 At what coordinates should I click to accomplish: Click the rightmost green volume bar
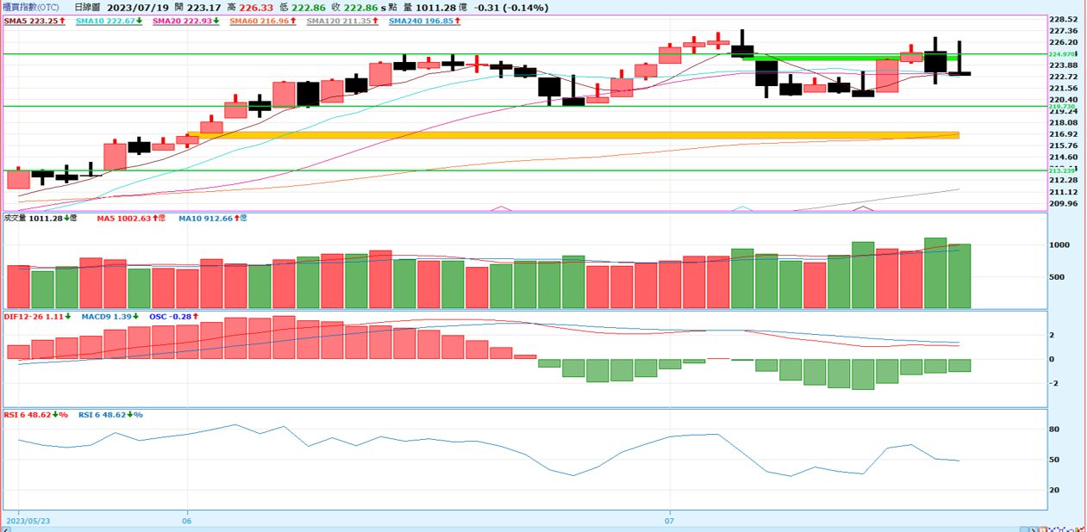click(x=959, y=276)
